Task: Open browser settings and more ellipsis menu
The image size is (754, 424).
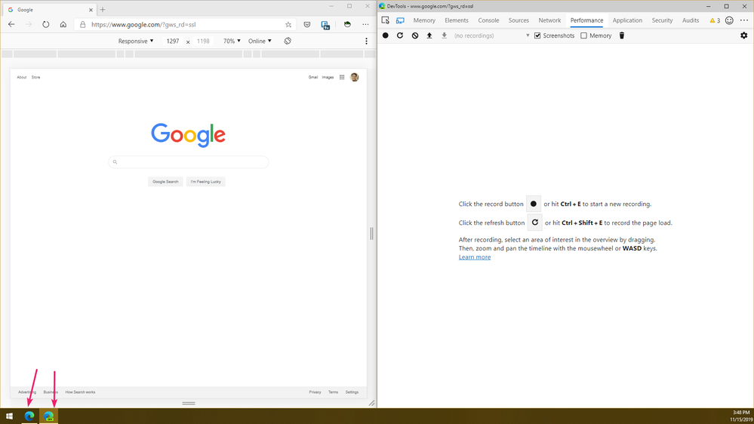Action: [365, 24]
